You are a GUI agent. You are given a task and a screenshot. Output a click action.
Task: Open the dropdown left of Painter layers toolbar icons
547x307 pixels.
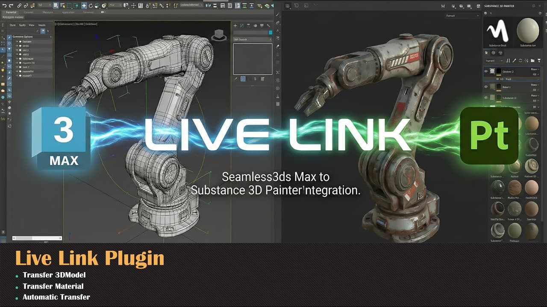tap(494, 61)
